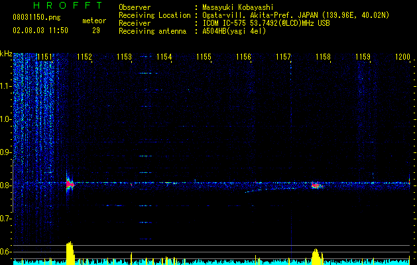Select the A504HB(yagi 4el) antenna text
This screenshot has height=265, width=417.
[x=234, y=31]
